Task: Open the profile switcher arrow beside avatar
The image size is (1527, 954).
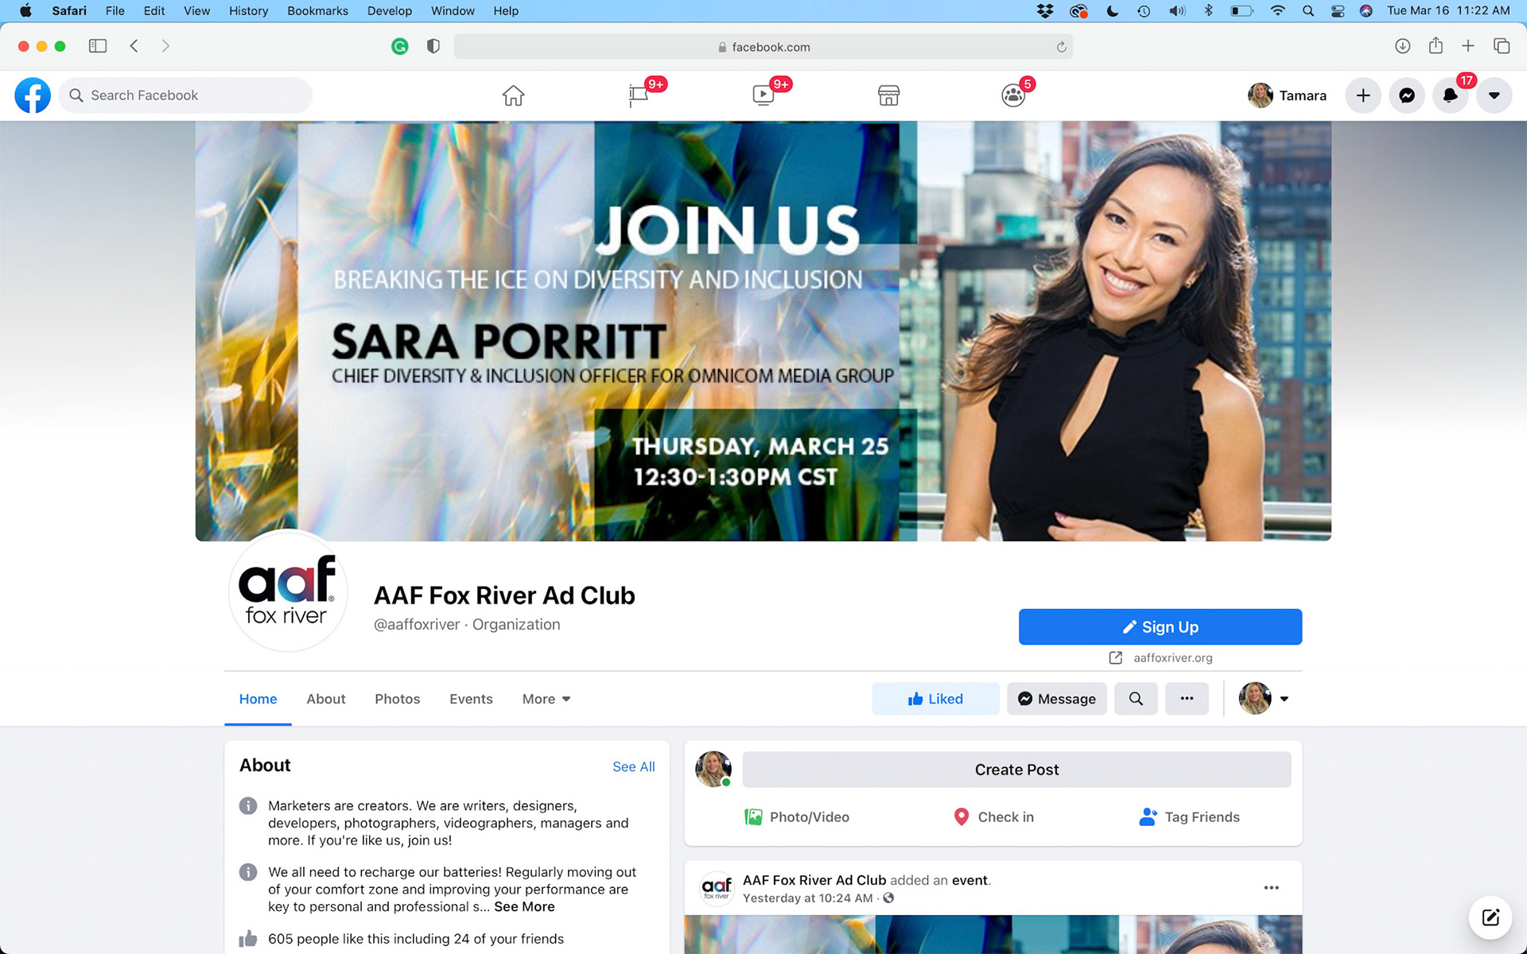Action: [x=1284, y=699]
